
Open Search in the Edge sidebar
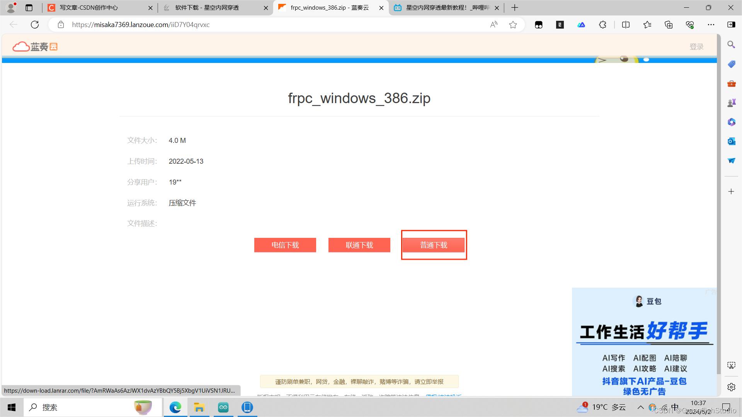[x=731, y=44]
